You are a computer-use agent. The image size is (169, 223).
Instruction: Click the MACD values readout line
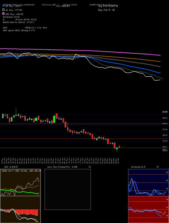click(x=19, y=22)
